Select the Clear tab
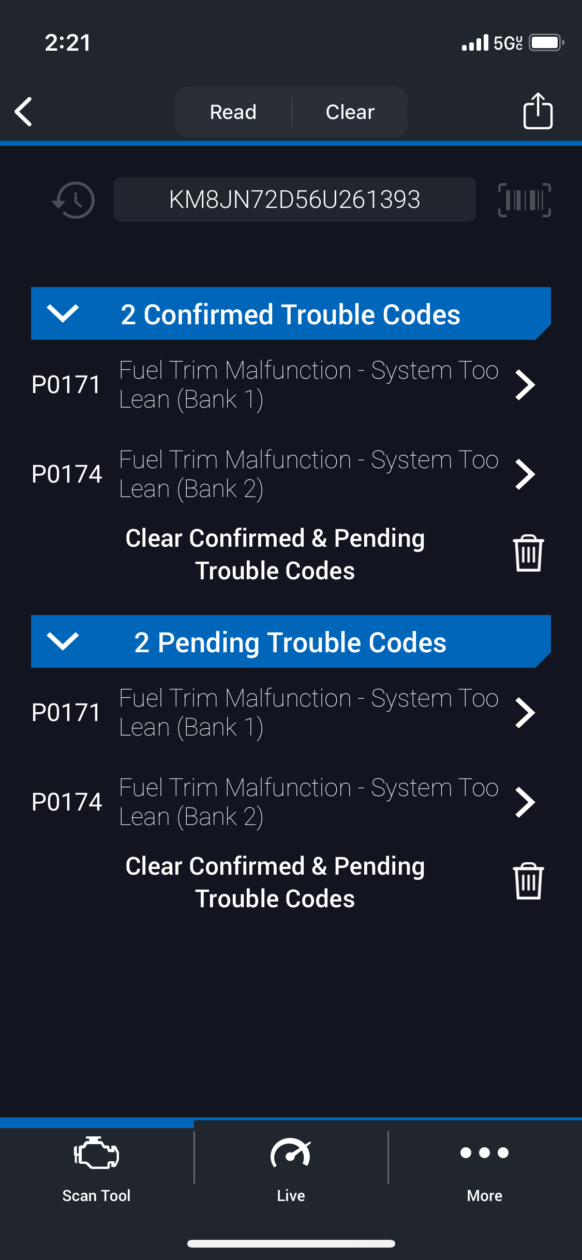 coord(350,112)
